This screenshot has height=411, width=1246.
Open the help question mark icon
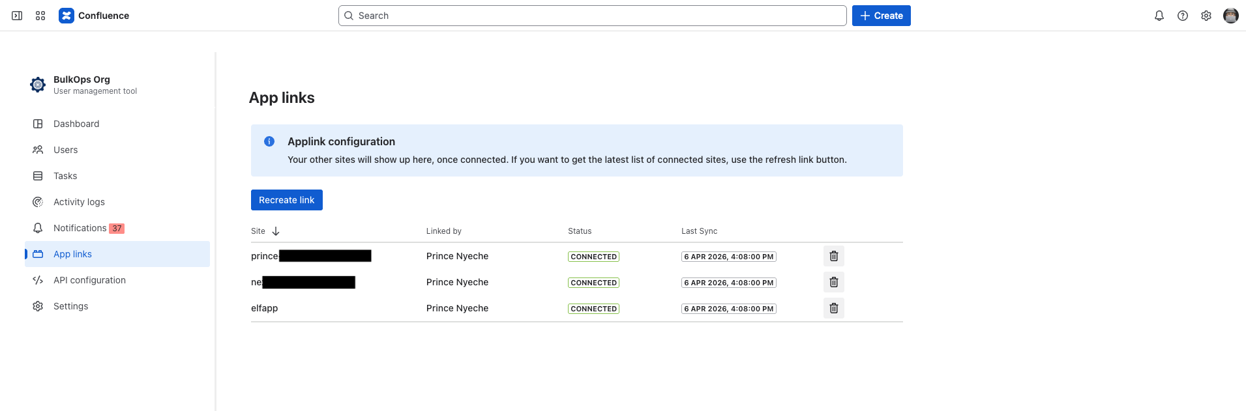(1183, 16)
